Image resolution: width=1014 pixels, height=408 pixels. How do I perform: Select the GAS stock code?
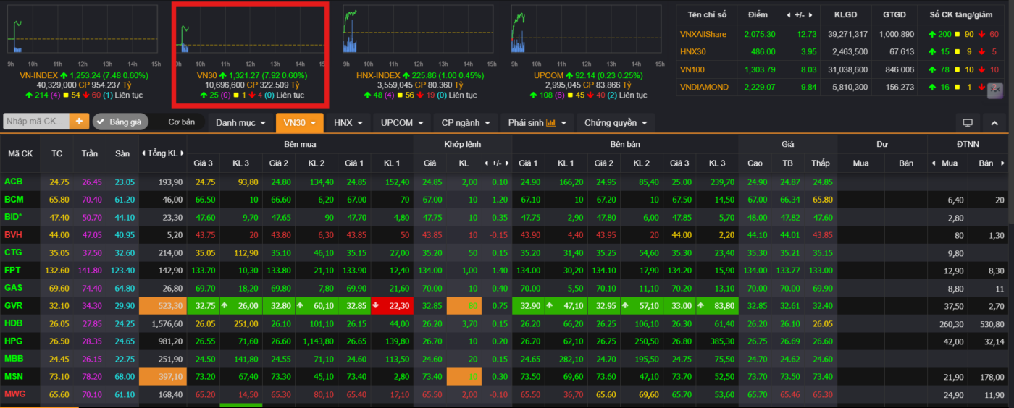pos(14,288)
